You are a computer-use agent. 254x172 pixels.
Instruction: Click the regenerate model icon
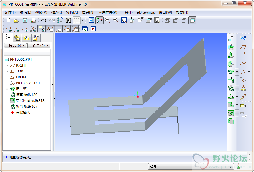[x=60, y=21]
